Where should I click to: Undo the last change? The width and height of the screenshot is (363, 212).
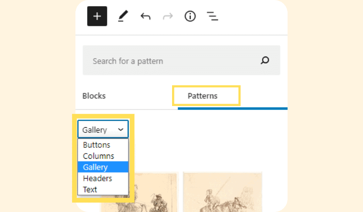[145, 16]
